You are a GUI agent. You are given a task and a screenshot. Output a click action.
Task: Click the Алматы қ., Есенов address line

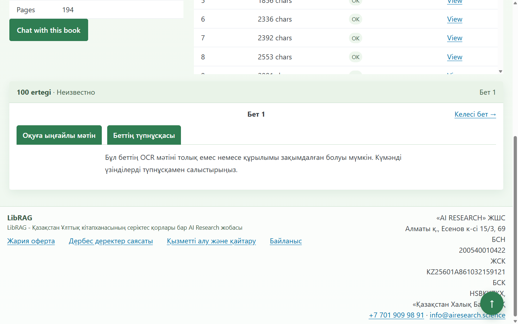tap(455, 229)
